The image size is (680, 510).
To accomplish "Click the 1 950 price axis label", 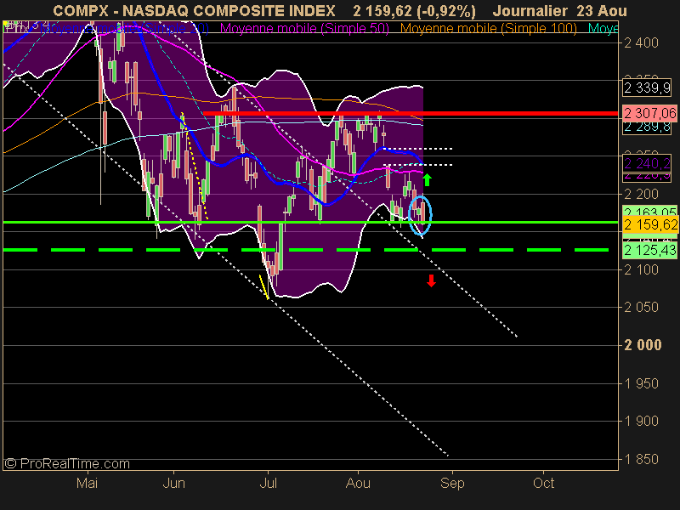I will click(641, 384).
